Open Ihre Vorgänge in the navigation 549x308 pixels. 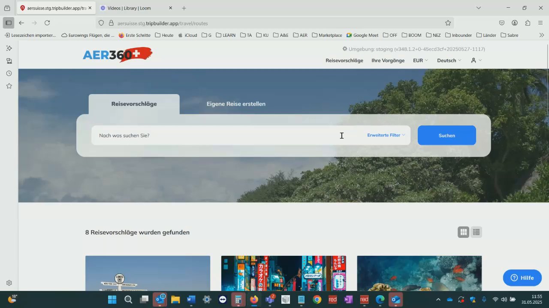[388, 60]
